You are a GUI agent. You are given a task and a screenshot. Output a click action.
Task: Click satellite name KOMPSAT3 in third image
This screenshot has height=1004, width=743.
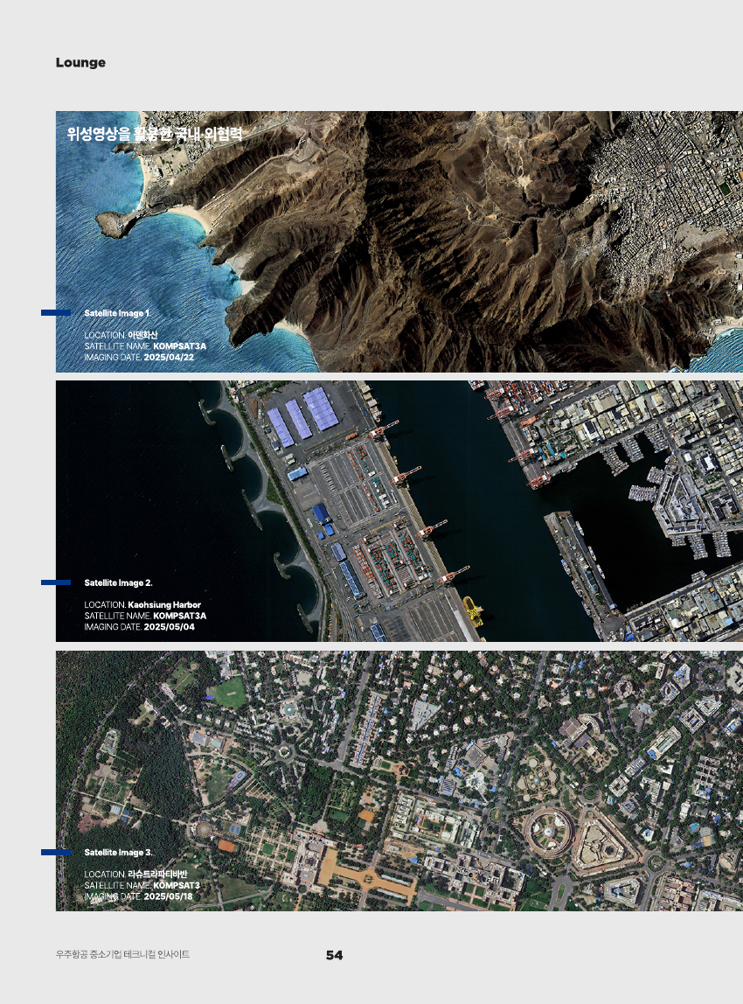(177, 886)
